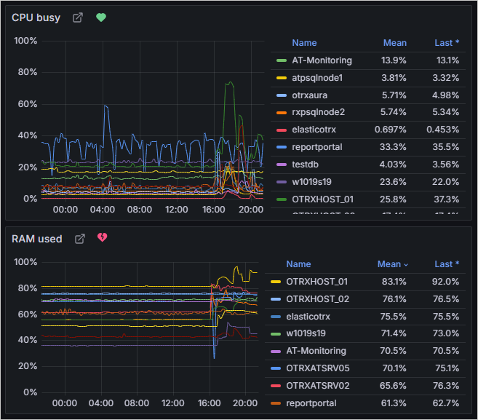Click elasticotrx color swatch in CPU legend

(282, 130)
